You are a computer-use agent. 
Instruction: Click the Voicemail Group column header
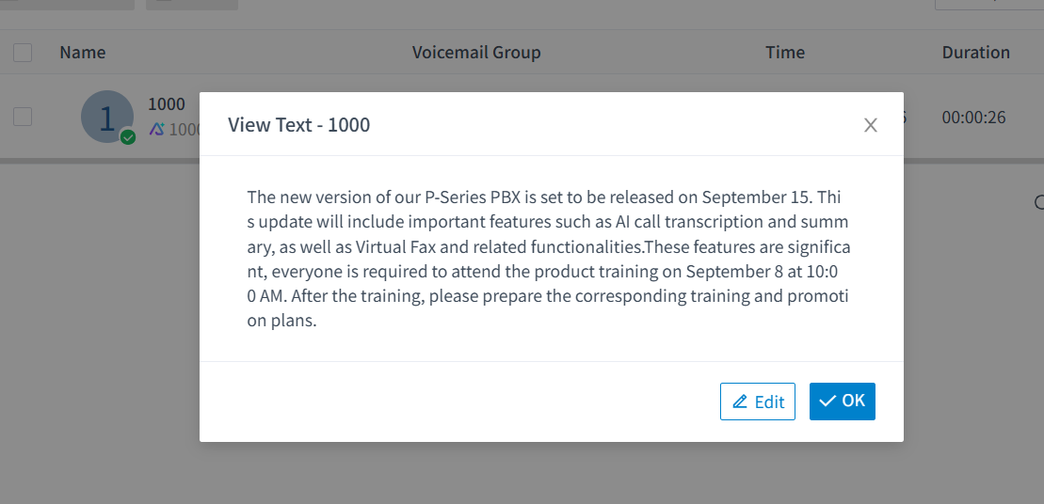click(x=476, y=53)
